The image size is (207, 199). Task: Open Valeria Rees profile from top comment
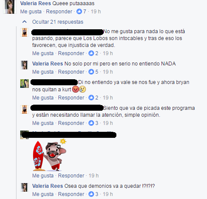tap(36, 3)
